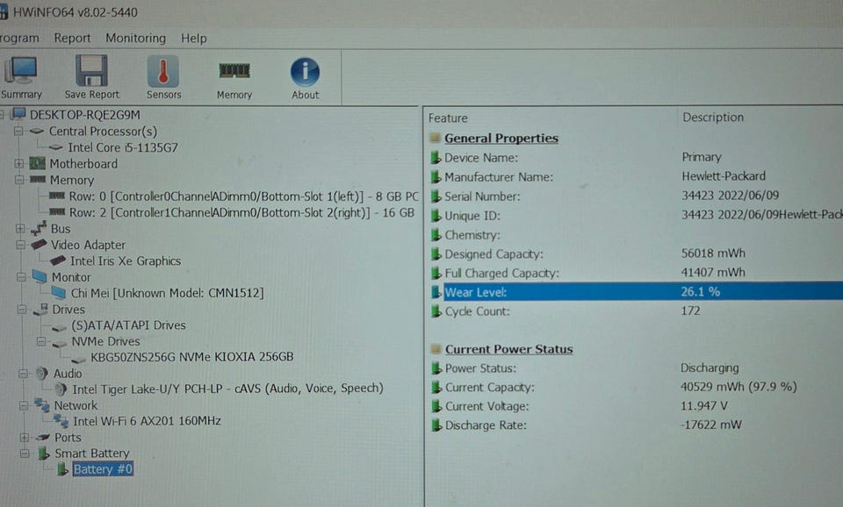Select Intel Core i5-1135G7 processor entry
843x507 pixels.
(123, 147)
